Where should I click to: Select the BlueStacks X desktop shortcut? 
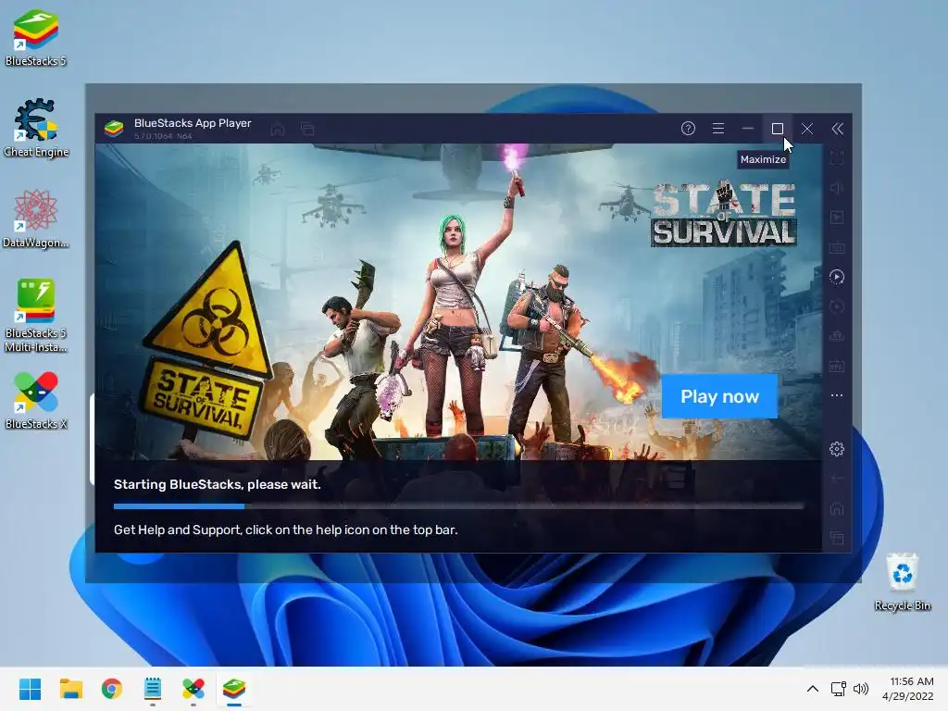[36, 400]
